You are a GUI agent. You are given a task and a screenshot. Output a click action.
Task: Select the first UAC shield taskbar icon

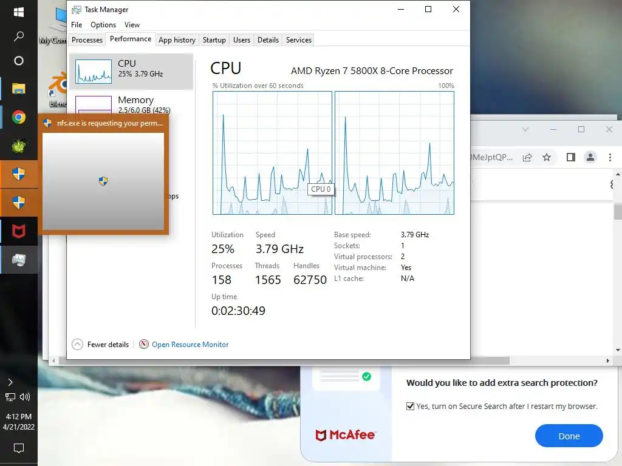tap(19, 174)
